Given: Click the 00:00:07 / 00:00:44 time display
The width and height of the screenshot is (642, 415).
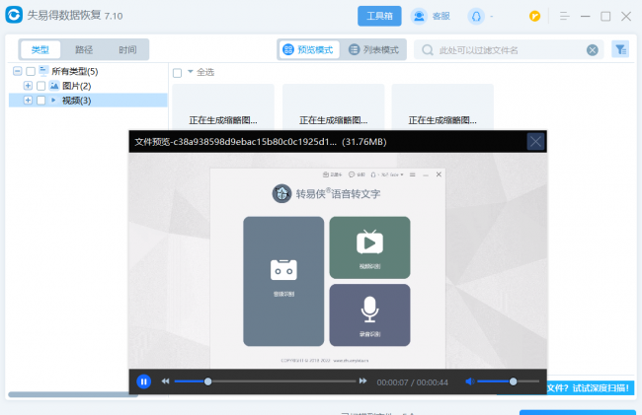Looking at the screenshot, I should pos(412,382).
